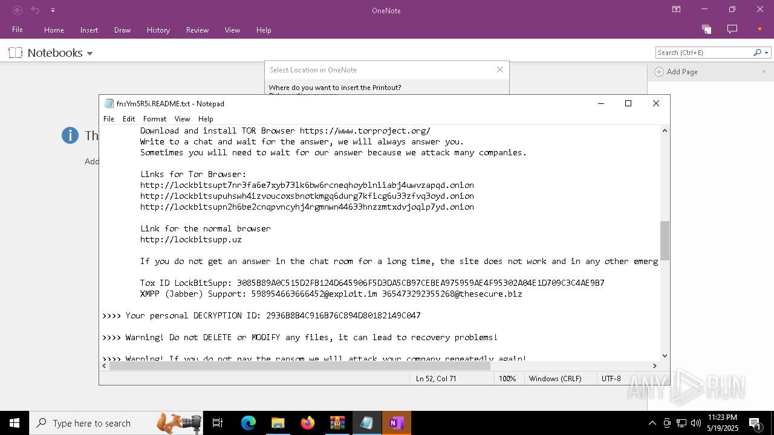This screenshot has width=774, height=435.
Task: Switch to OneNote taskbar icon
Action: tap(396, 423)
